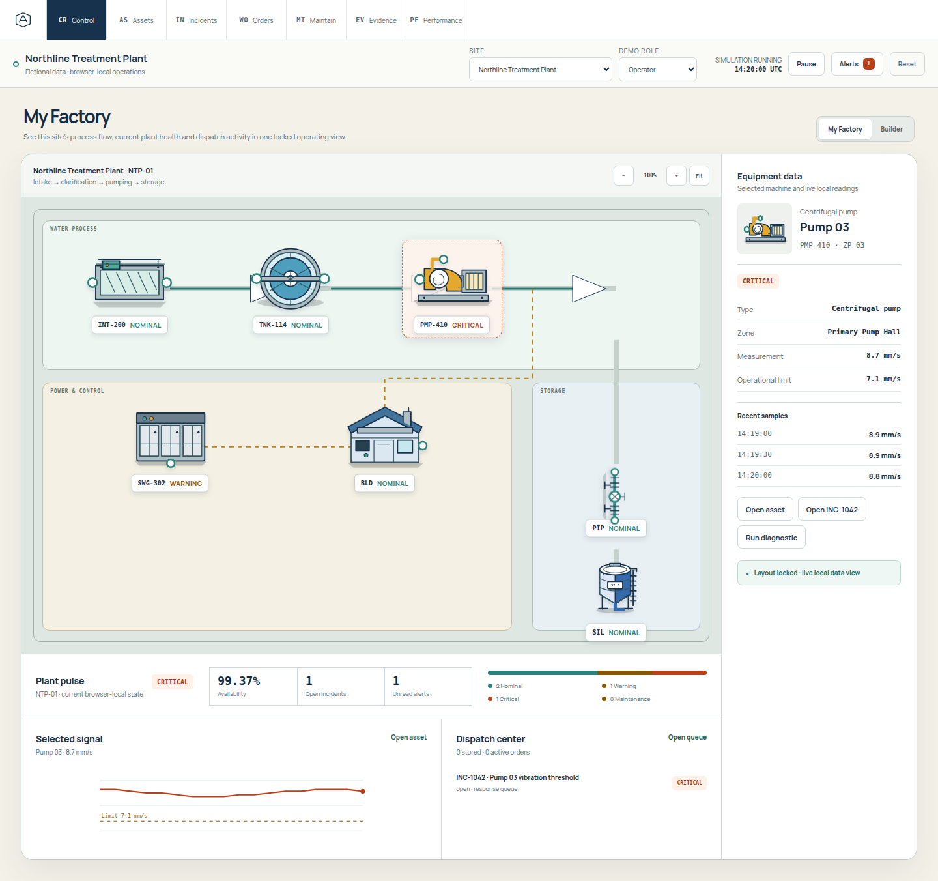The height and width of the screenshot is (881, 938).
Task: Click the flow direction arrow after the pump
Action: (x=589, y=289)
